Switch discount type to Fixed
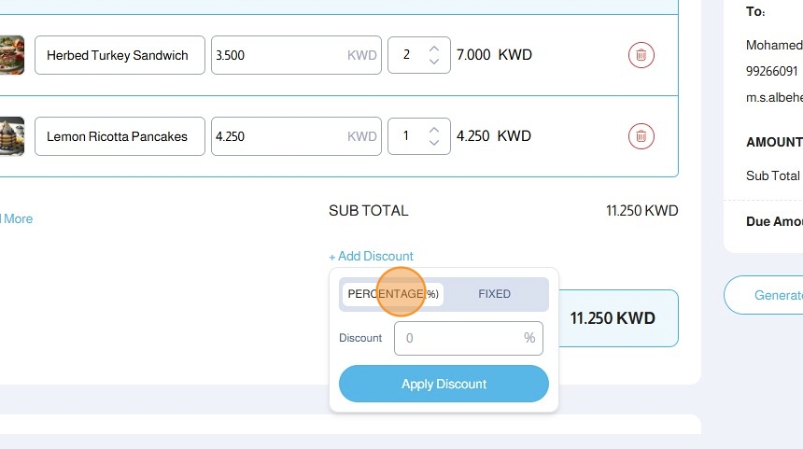Screen dimensions: 803x449 pyautogui.click(x=494, y=294)
